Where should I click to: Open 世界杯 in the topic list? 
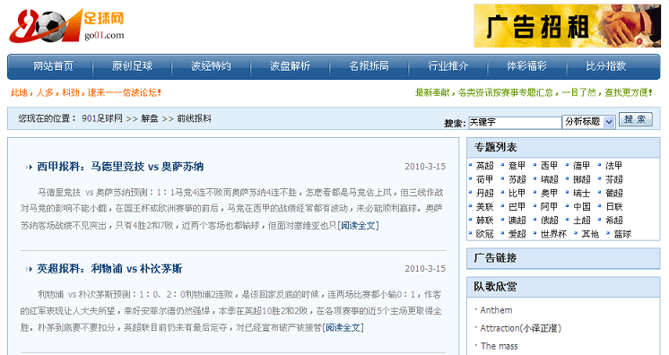[554, 234]
